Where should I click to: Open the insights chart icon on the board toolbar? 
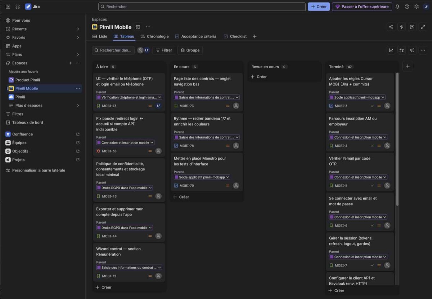(x=391, y=50)
